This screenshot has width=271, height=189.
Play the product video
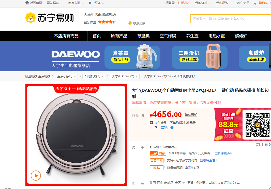coord(36,176)
